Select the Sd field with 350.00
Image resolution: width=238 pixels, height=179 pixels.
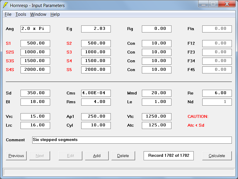(35, 93)
